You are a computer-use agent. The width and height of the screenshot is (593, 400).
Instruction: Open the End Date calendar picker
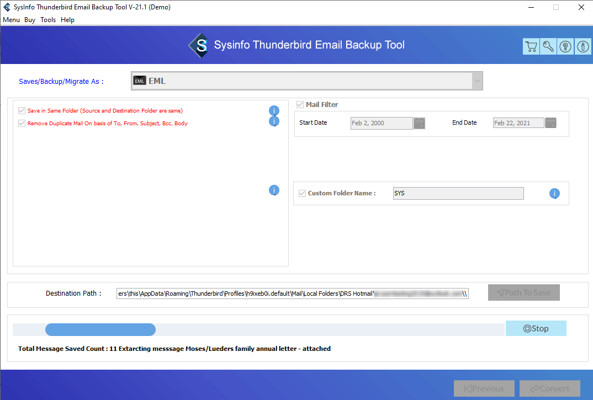click(x=550, y=123)
